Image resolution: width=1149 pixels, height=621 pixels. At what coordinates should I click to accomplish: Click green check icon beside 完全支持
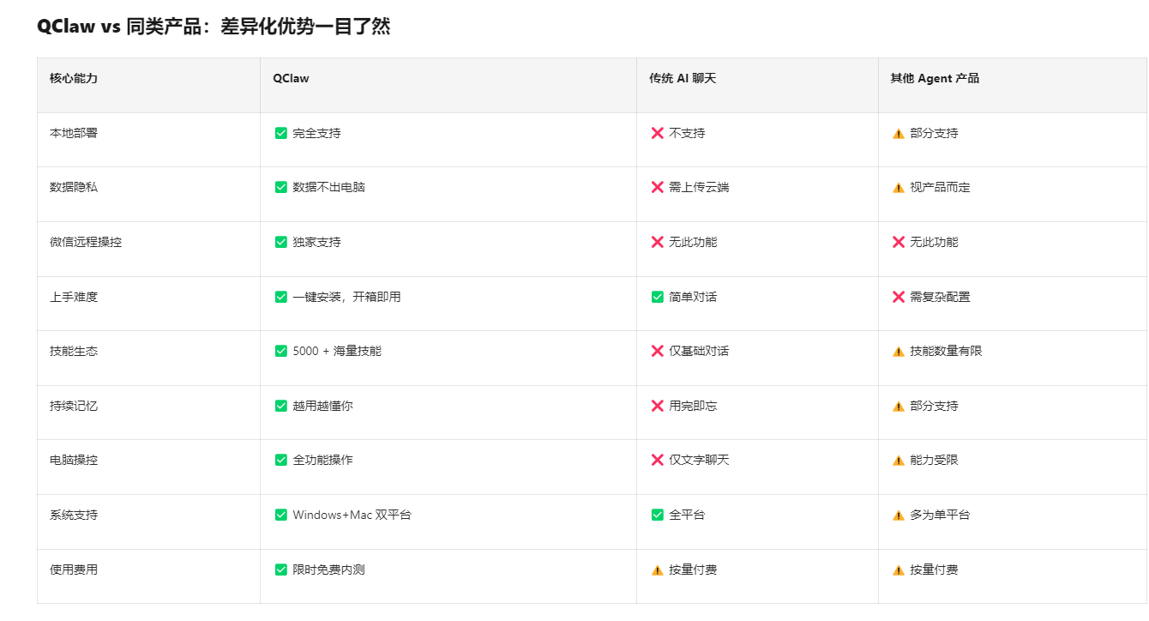[x=281, y=133]
